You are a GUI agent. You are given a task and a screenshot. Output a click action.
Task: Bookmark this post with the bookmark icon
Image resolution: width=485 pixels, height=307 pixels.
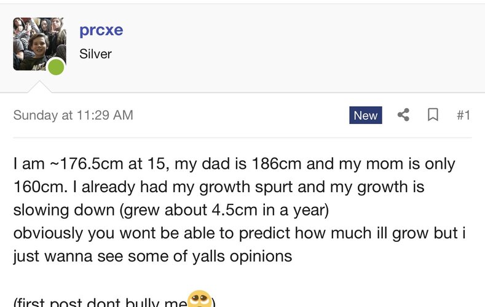[x=433, y=115]
